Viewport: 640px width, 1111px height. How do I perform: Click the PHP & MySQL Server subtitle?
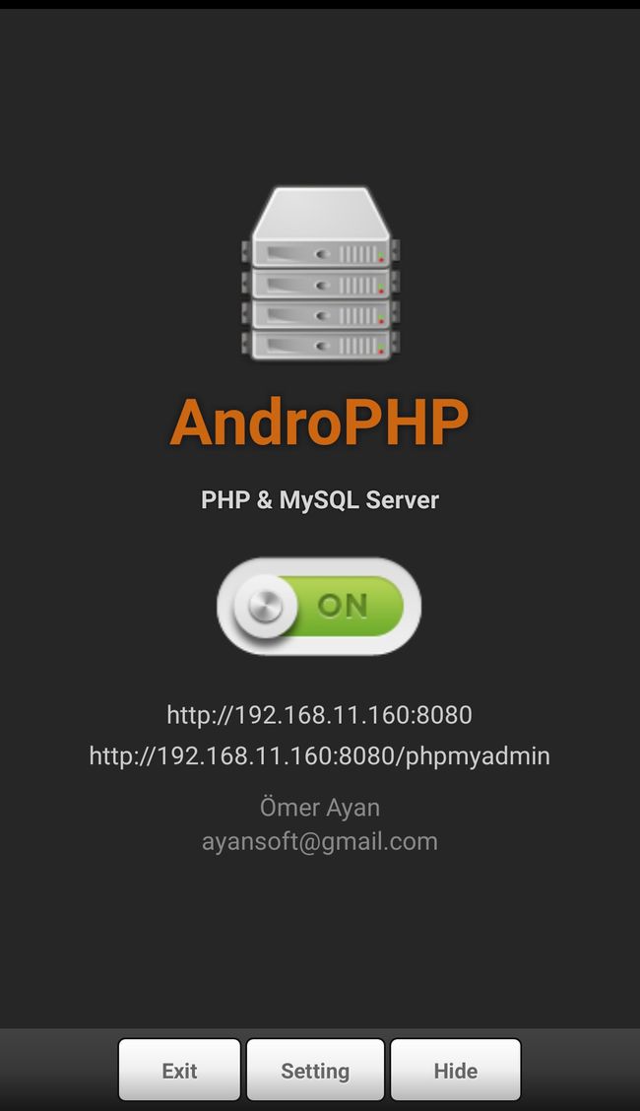tap(320, 500)
